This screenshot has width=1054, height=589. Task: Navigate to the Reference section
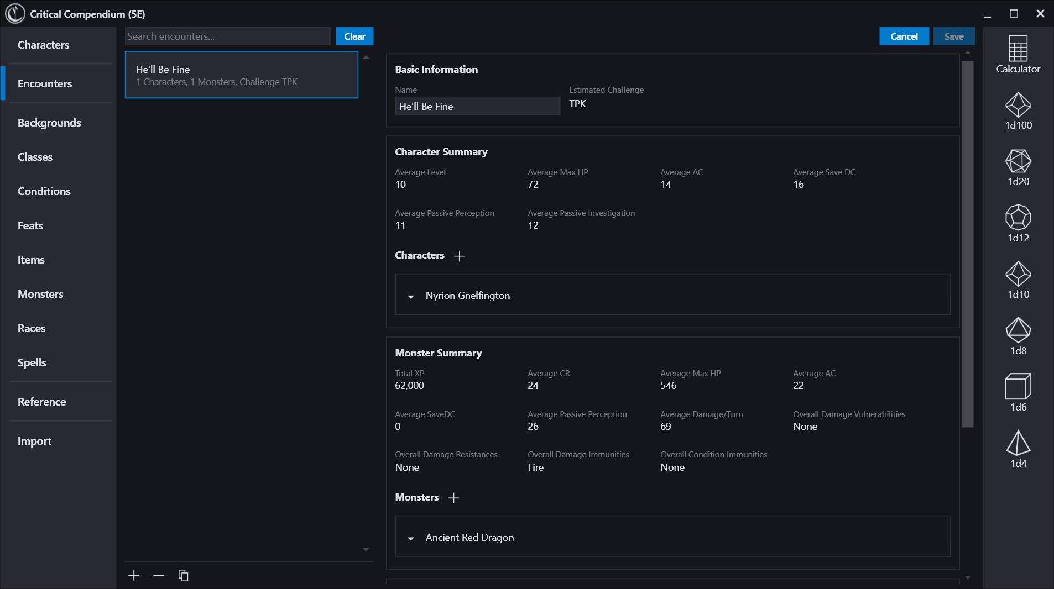click(41, 402)
